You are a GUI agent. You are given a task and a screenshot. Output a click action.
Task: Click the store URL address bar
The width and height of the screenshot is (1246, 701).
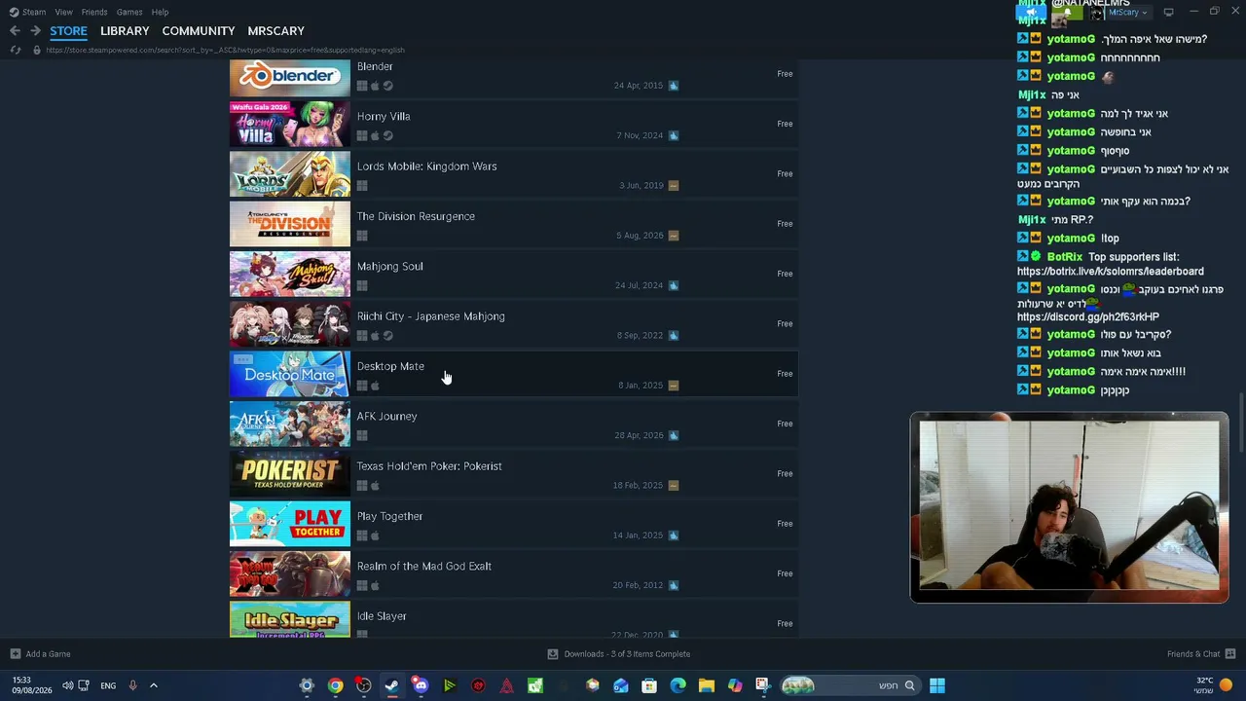point(225,50)
